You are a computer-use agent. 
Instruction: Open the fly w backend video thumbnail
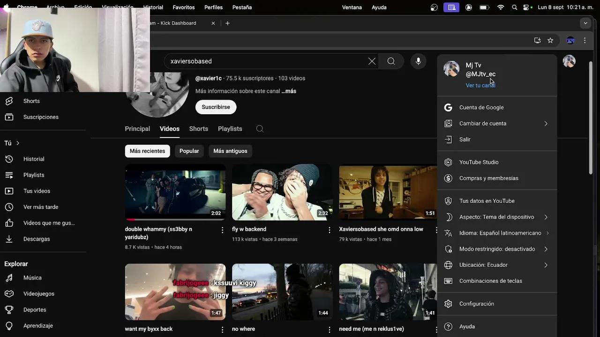pos(282,192)
